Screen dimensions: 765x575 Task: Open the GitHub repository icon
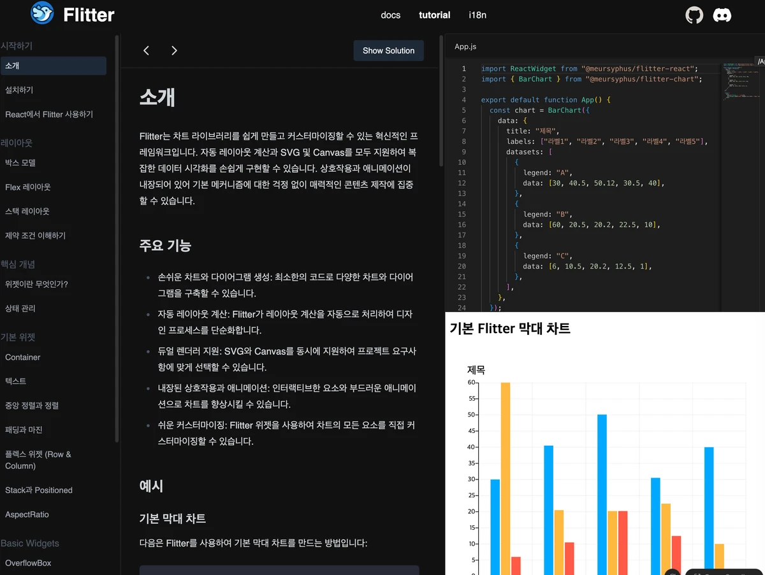tap(694, 15)
